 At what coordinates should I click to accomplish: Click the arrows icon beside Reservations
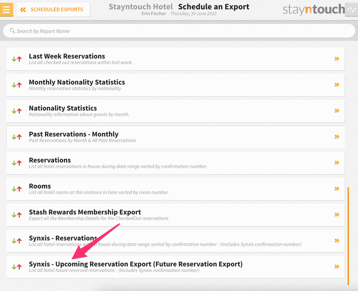pos(17,163)
